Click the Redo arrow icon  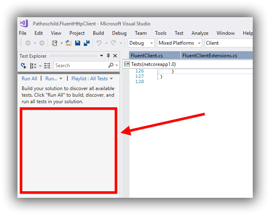(113, 43)
